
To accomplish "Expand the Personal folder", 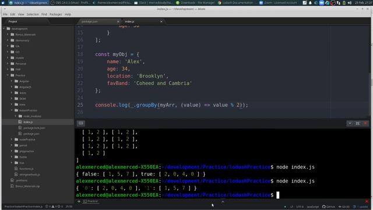I will pos(8,64).
